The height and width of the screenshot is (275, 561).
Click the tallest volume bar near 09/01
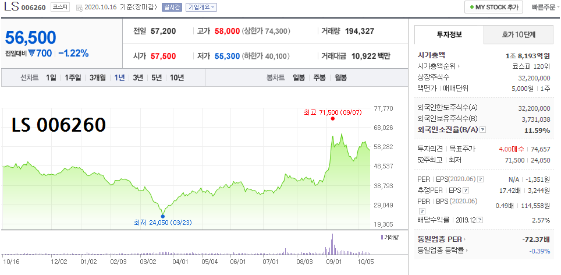pos(332,244)
